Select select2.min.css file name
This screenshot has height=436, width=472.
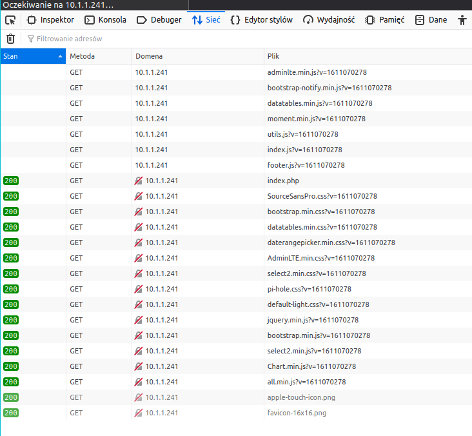[317, 273]
